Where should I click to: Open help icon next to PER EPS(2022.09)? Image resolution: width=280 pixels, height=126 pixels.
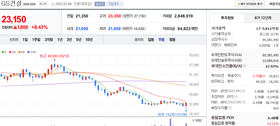(243, 91)
